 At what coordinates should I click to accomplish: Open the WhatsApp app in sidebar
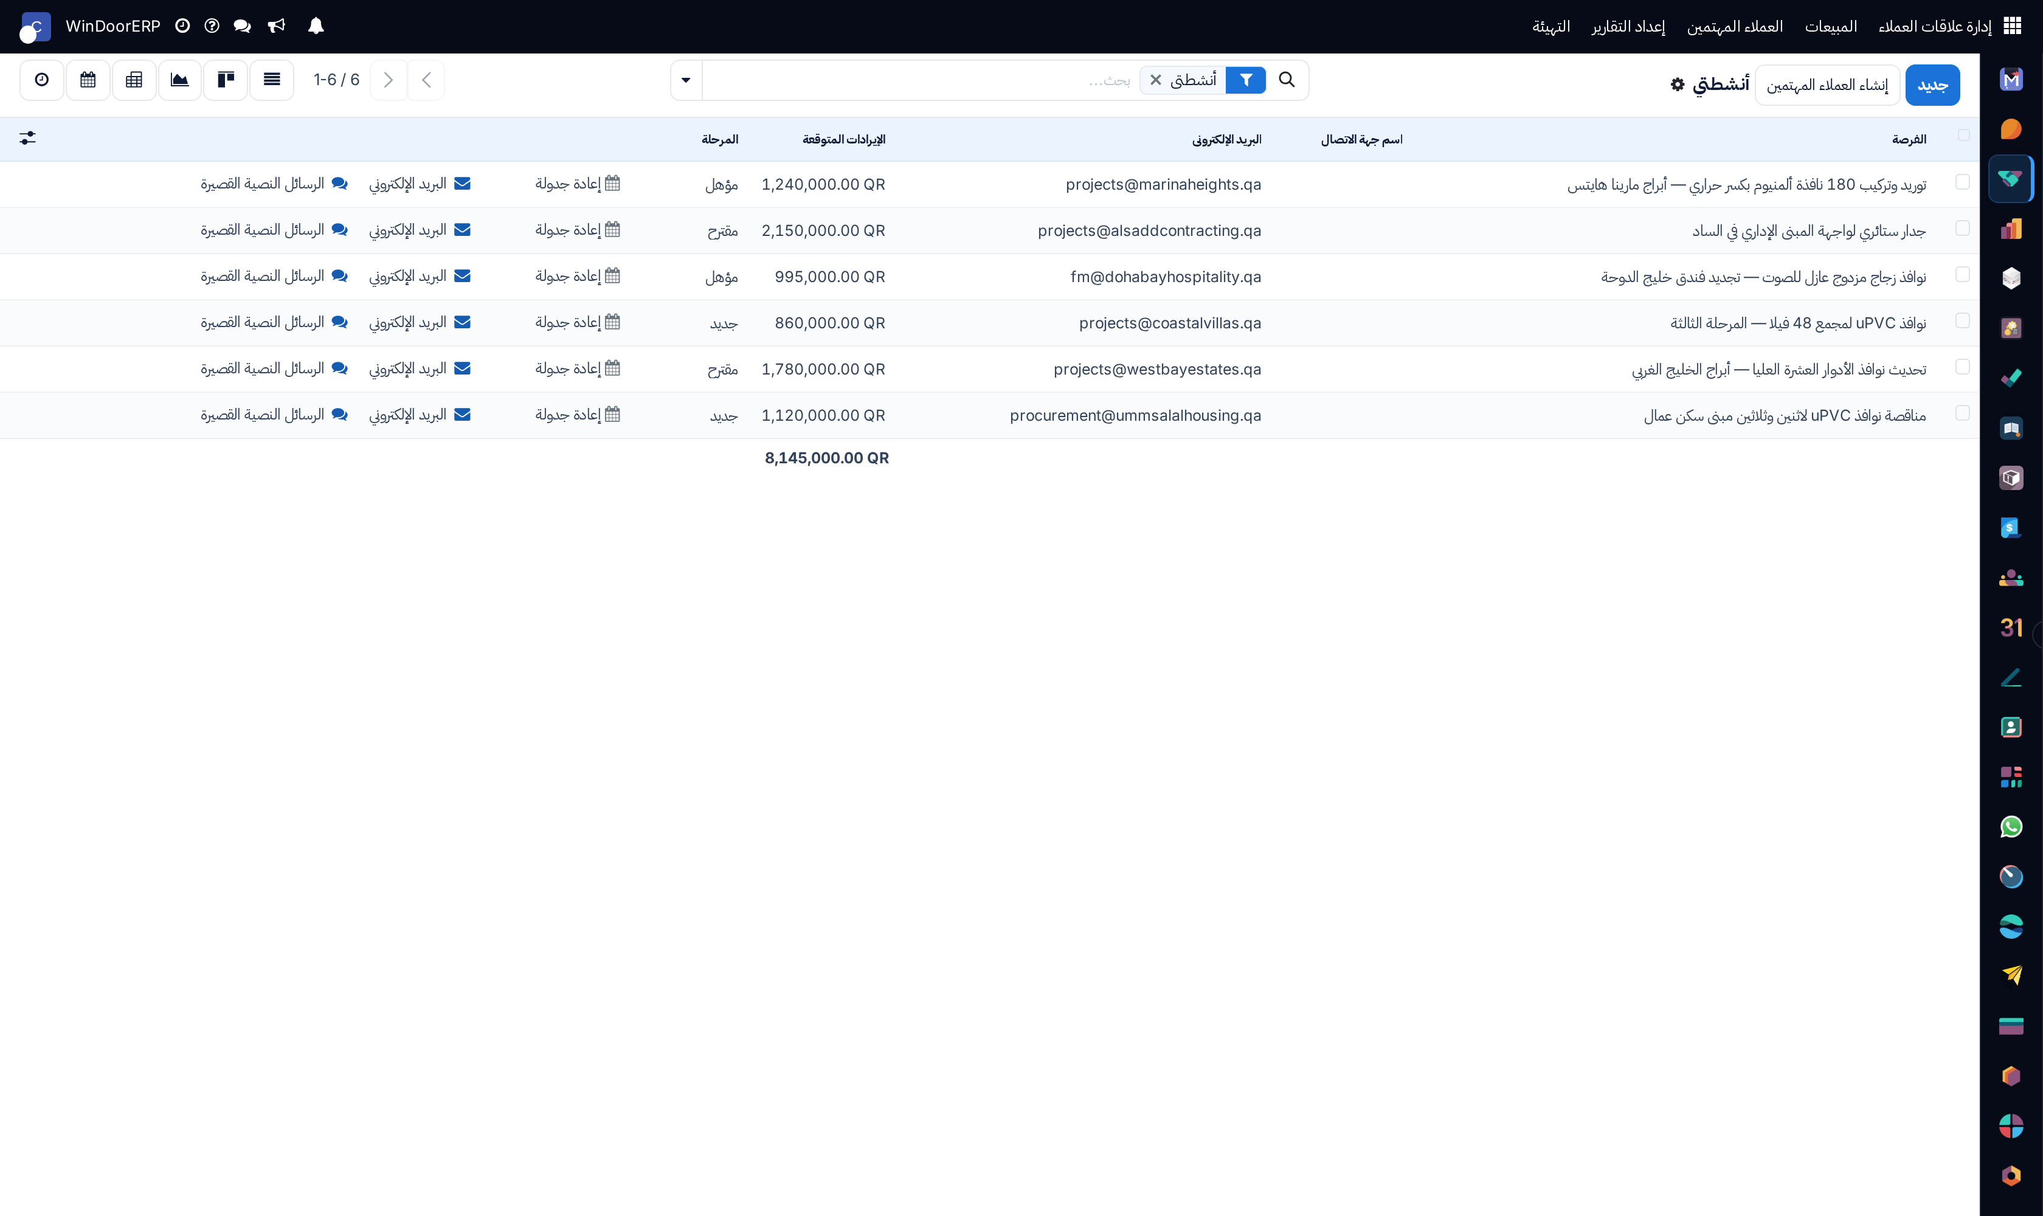[x=2011, y=827]
